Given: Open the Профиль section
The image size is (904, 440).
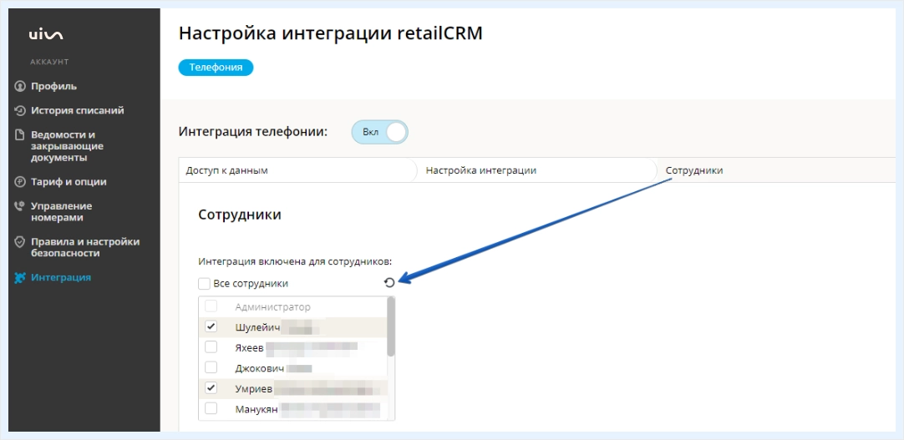Looking at the screenshot, I should point(53,86).
